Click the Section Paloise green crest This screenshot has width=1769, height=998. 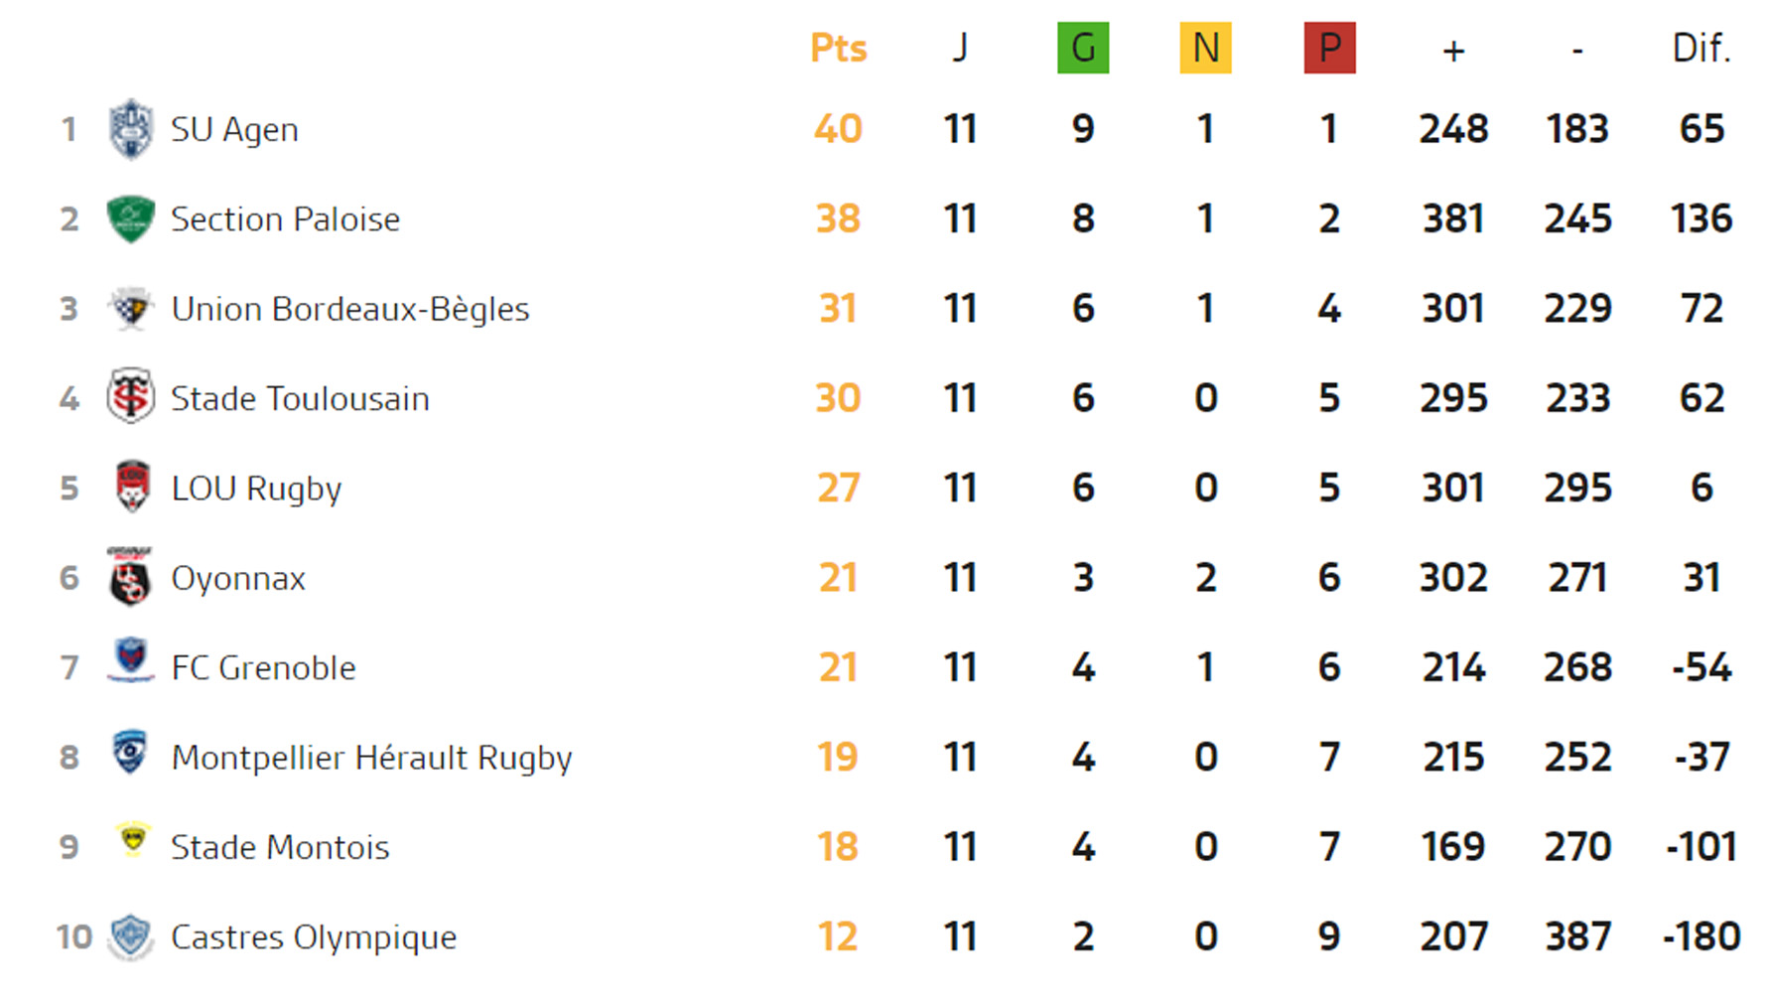click(x=130, y=218)
